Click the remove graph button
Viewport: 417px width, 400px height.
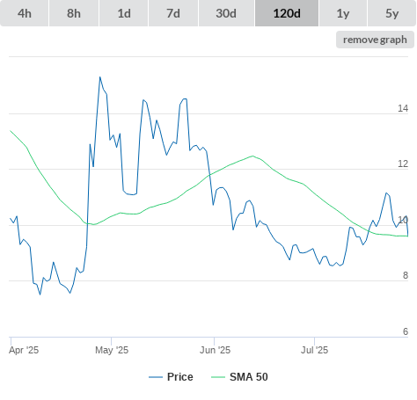(375, 40)
